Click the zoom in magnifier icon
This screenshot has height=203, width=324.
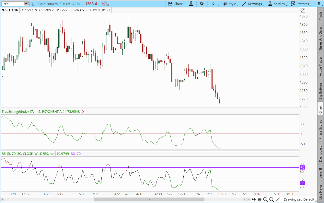(265, 199)
